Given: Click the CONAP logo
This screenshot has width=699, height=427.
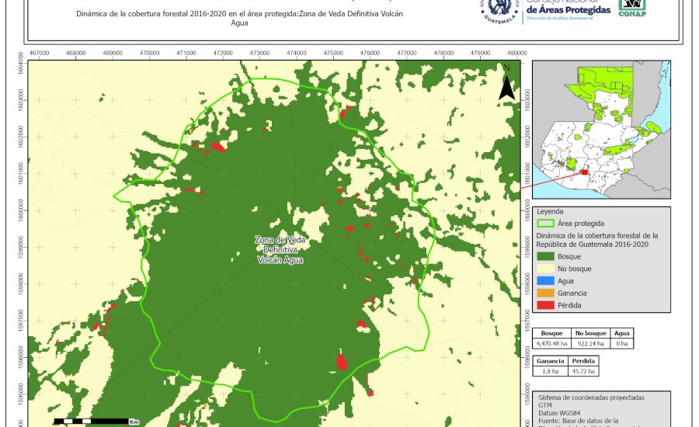Looking at the screenshot, I should (631, 9).
